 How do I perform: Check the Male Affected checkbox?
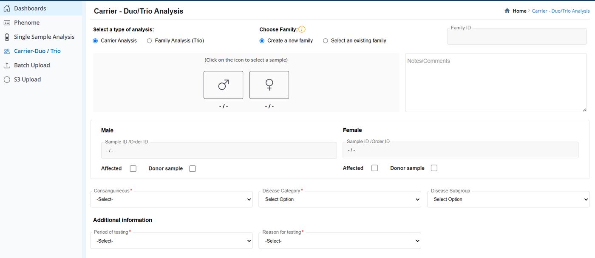133,168
